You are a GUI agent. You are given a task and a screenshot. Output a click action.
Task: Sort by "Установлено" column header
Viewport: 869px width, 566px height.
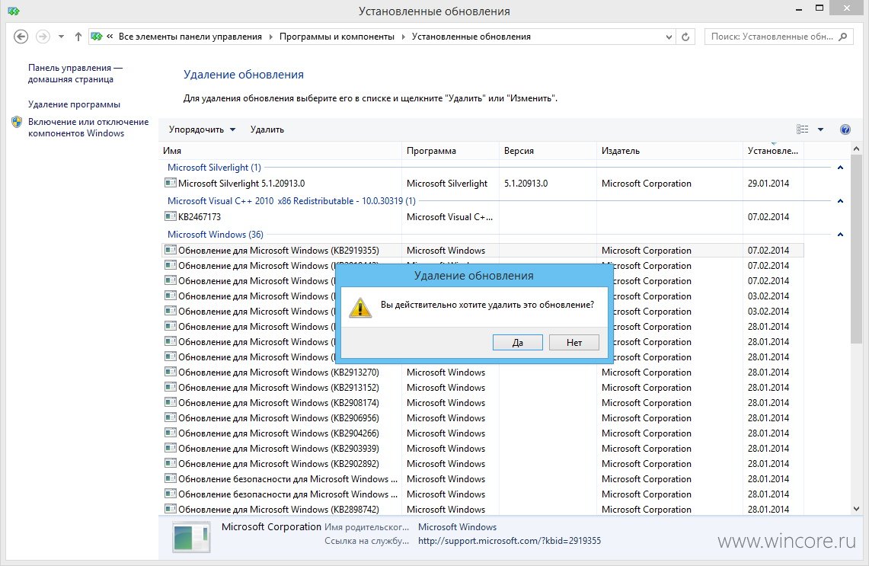pos(773,151)
